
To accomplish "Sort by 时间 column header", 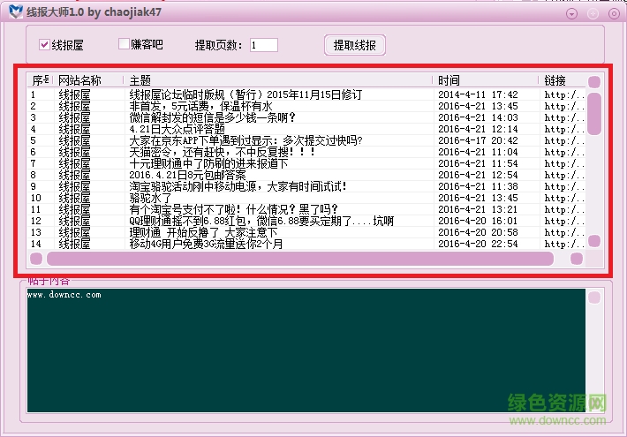I will tap(486, 80).
